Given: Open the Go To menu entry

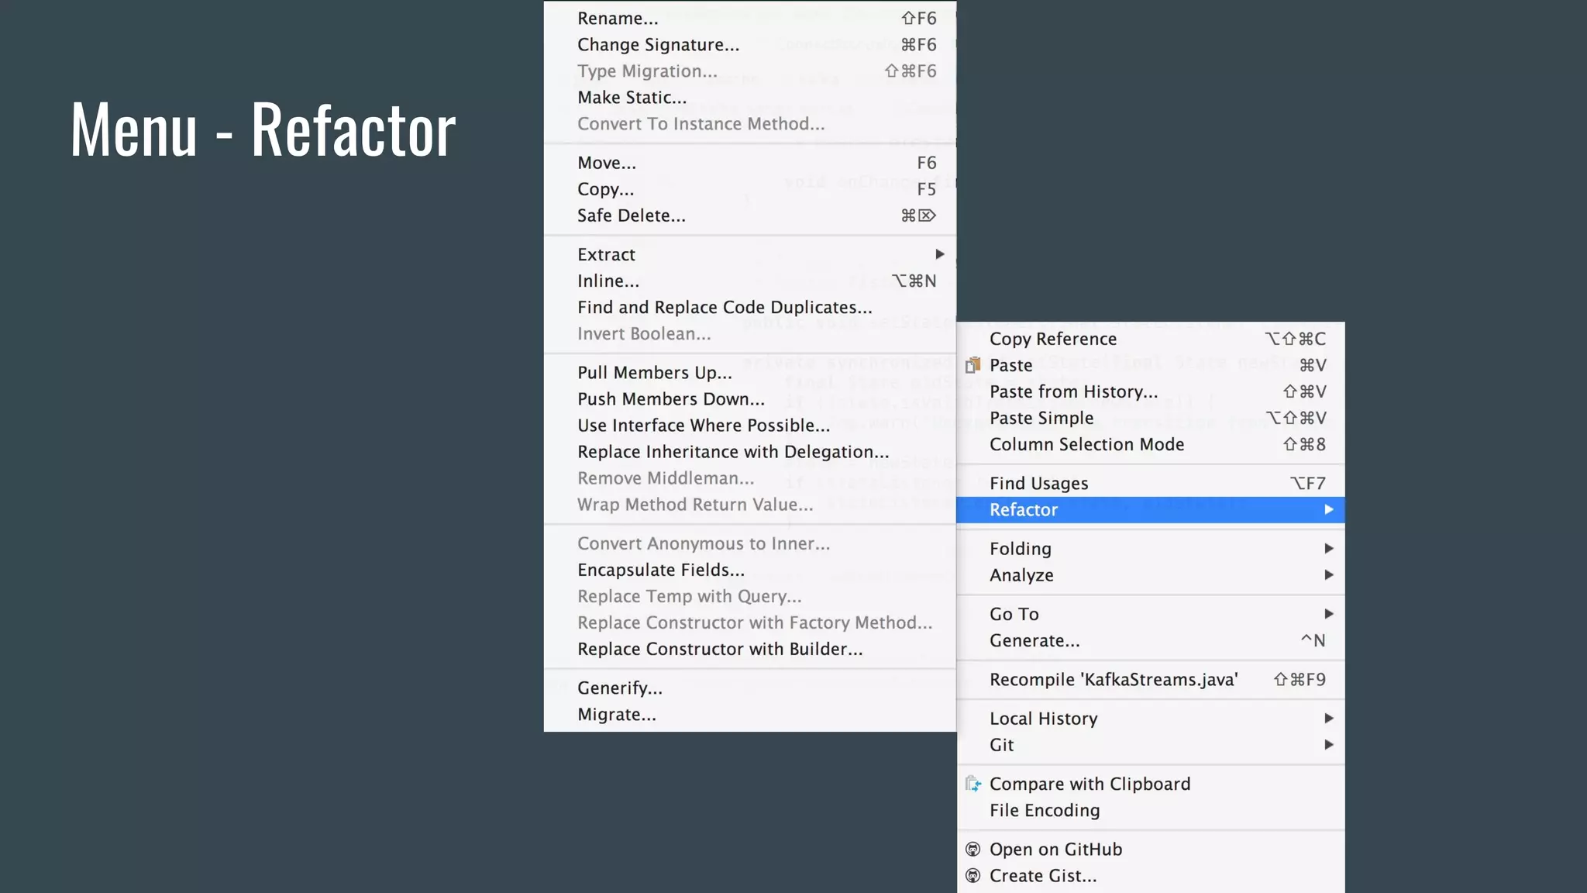Looking at the screenshot, I should [1151, 614].
